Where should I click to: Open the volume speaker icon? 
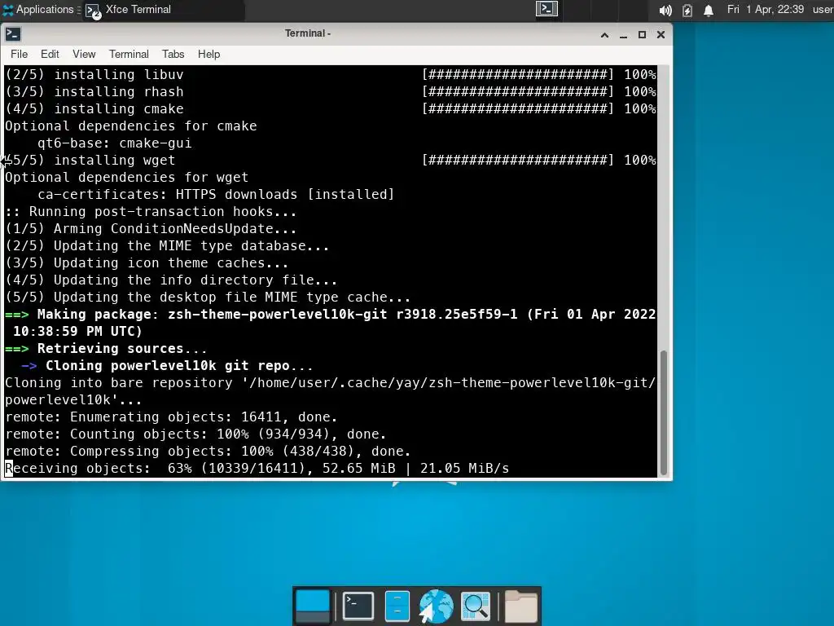click(x=665, y=10)
